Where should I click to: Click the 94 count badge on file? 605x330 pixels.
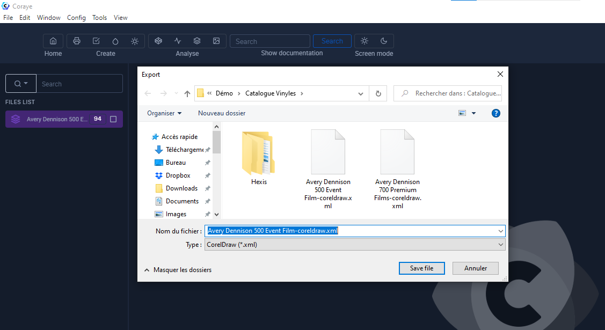point(98,119)
